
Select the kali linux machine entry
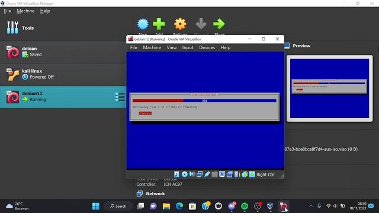tap(63, 74)
